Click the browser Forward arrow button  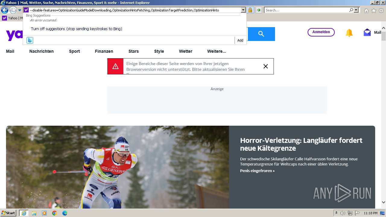click(x=13, y=10)
